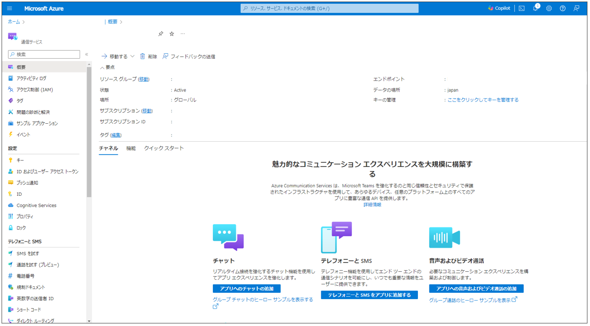The image size is (590, 326).
Task: Pin this resource with the pin icon
Action: tap(161, 34)
